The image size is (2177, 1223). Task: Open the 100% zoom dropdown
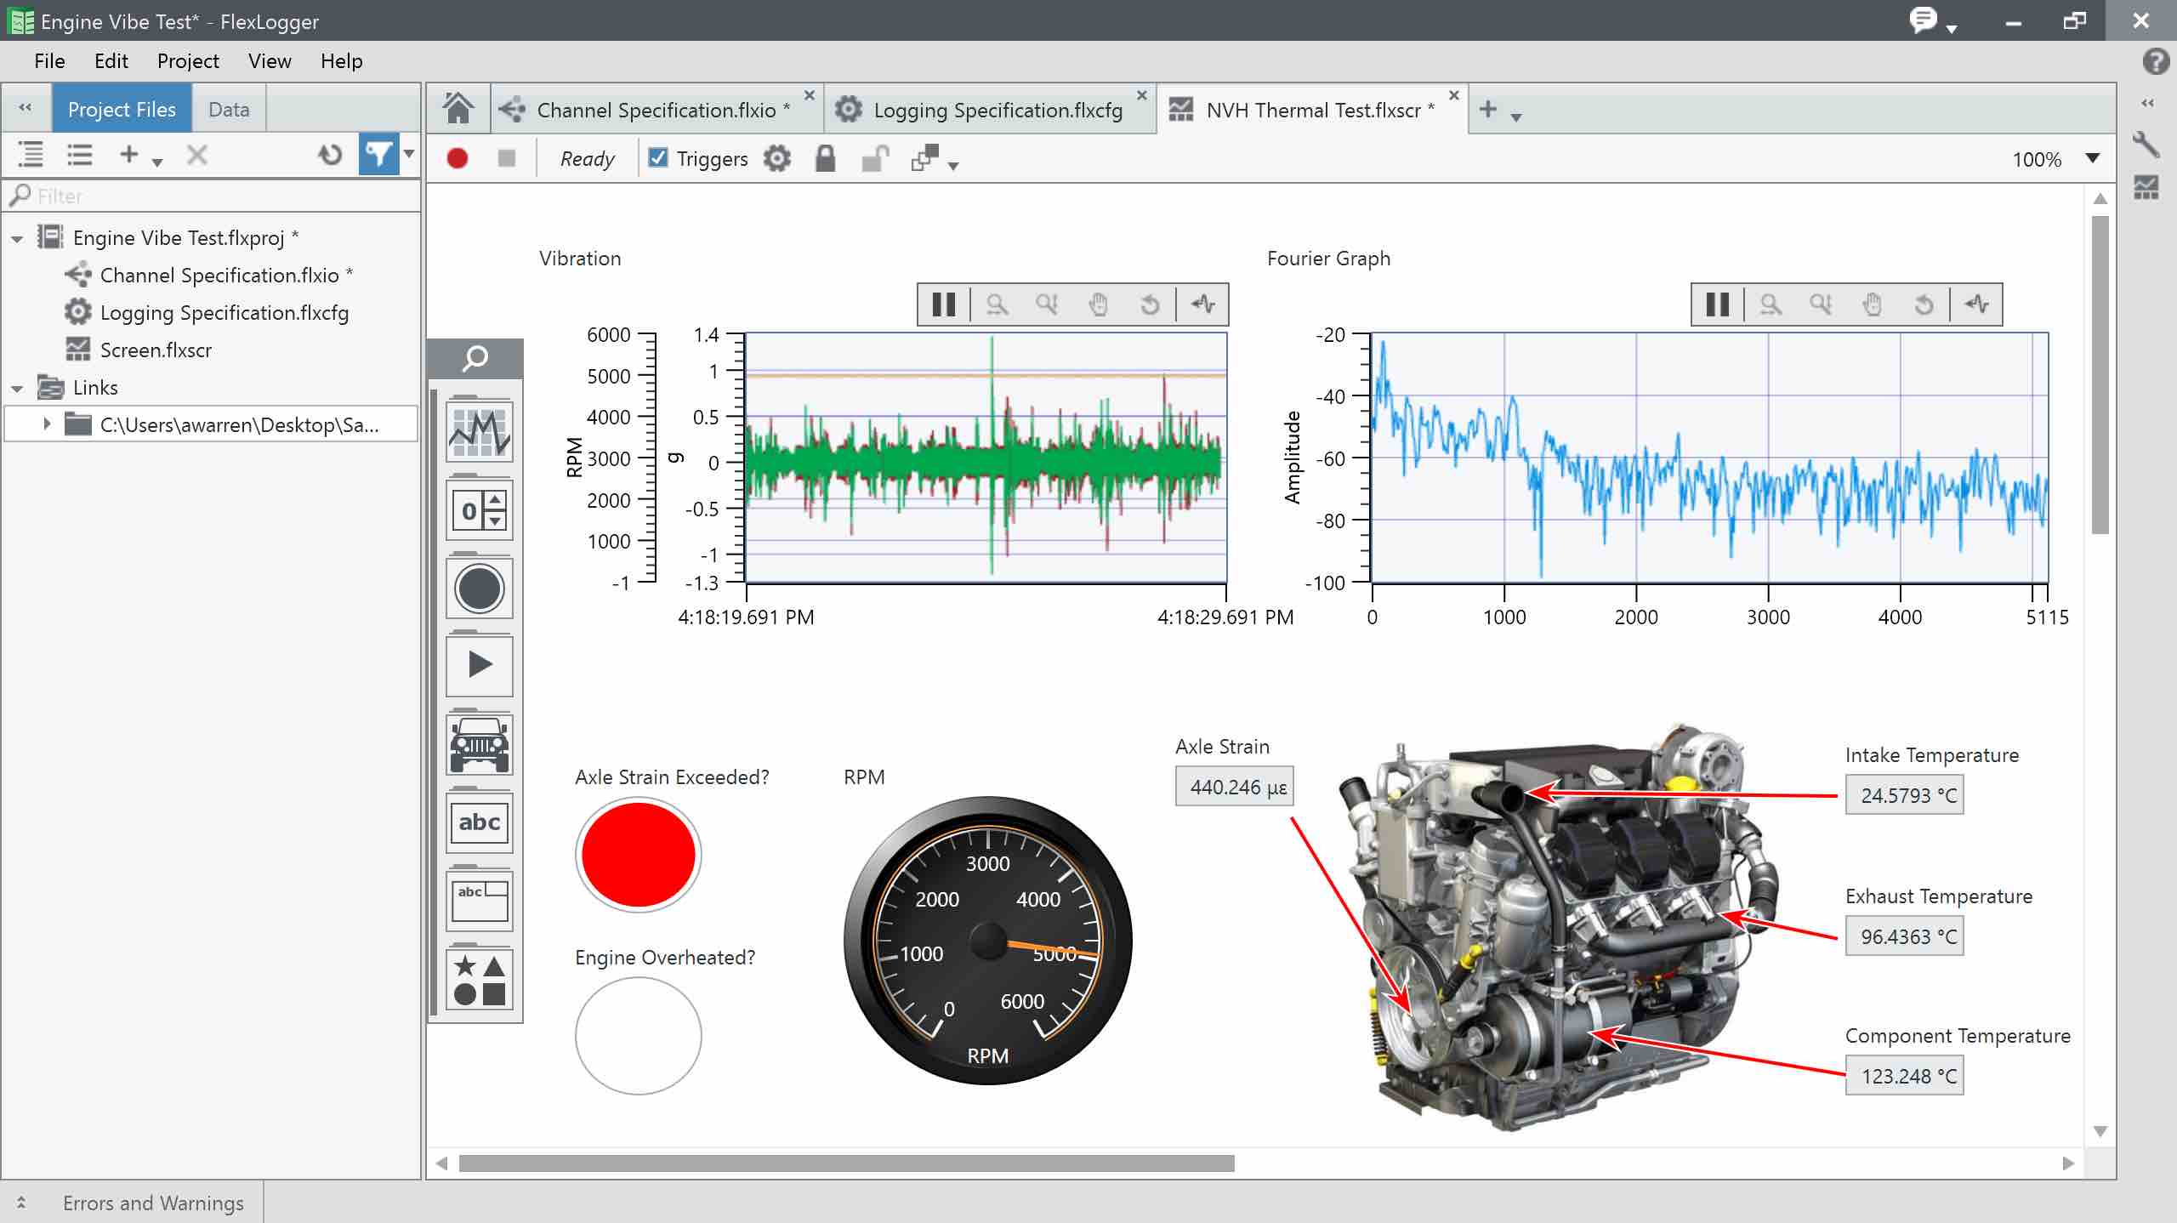[2093, 159]
